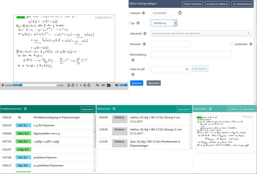Select 'Satz 8.3' table of contents entry
The height and width of the screenshot is (174, 257).
[23, 141]
